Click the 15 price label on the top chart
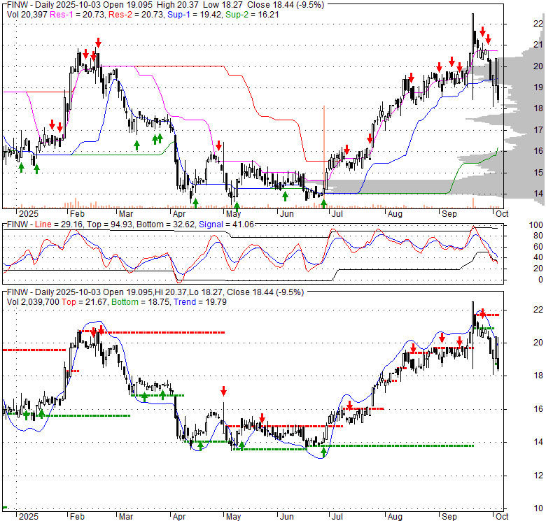The height and width of the screenshot is (521, 546). 538,172
